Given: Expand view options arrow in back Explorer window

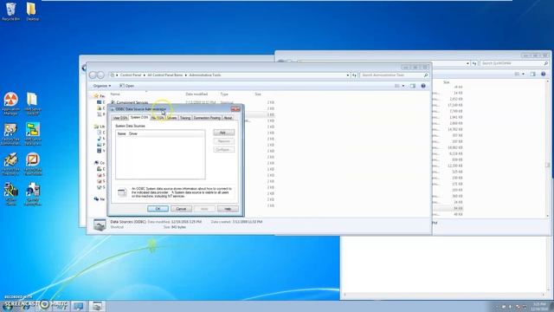Looking at the screenshot, I should (523, 74).
